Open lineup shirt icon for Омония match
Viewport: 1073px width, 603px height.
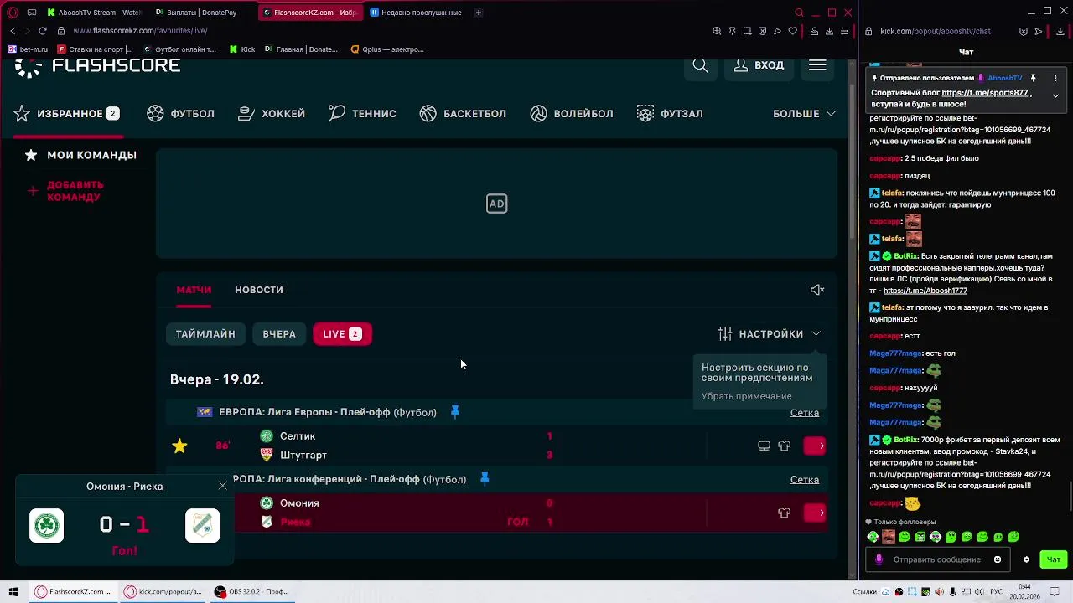[x=785, y=513]
